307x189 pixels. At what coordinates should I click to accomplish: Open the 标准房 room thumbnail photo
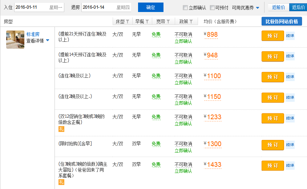click(x=15, y=39)
